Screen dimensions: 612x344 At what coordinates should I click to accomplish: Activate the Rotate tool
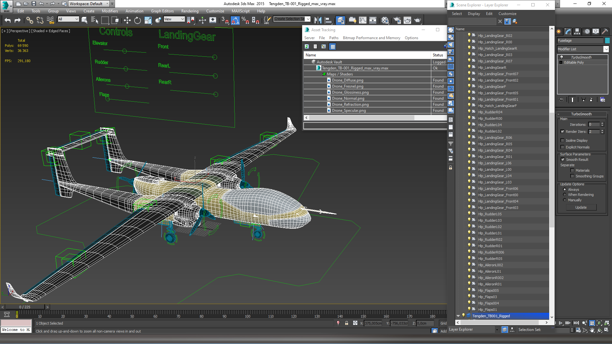pyautogui.click(x=137, y=20)
